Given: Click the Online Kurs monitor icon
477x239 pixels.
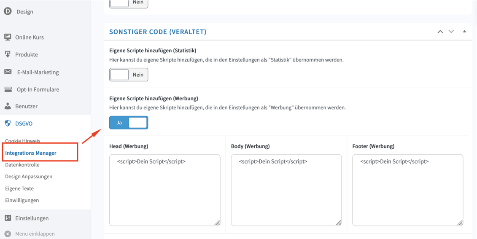Looking at the screenshot, I should [x=8, y=37].
